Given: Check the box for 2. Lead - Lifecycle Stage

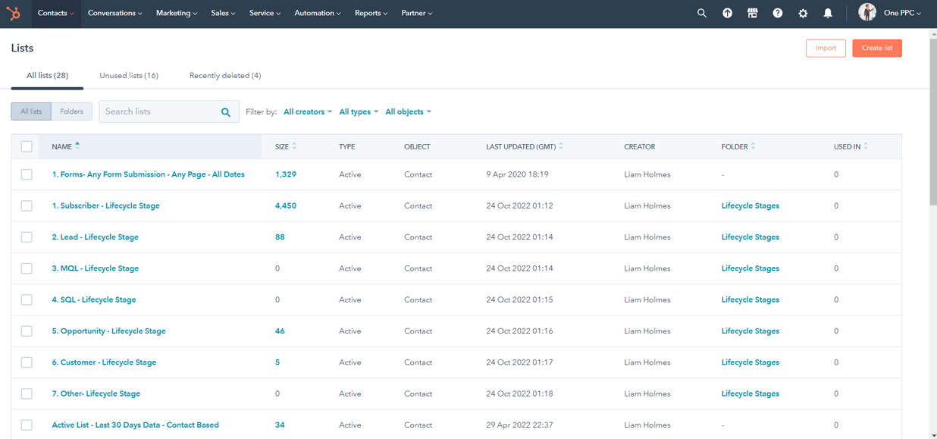Looking at the screenshot, I should pos(27,237).
